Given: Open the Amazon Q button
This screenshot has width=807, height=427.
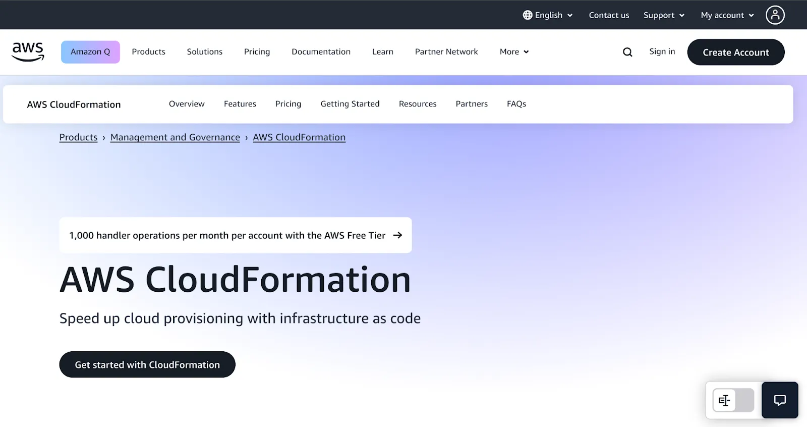Looking at the screenshot, I should coord(90,52).
